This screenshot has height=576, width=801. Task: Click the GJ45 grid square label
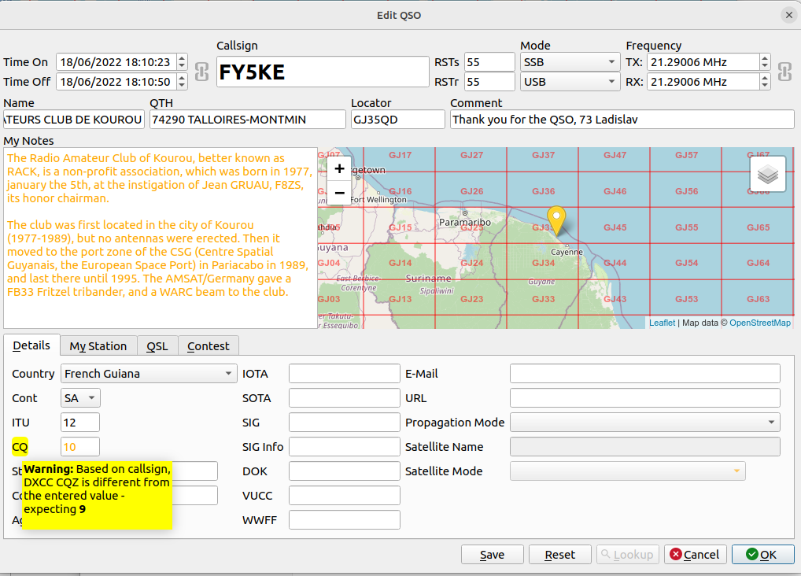(615, 227)
